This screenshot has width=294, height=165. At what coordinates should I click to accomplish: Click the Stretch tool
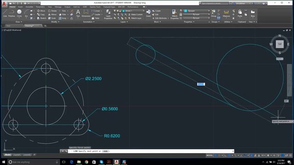[x=41, y=18]
